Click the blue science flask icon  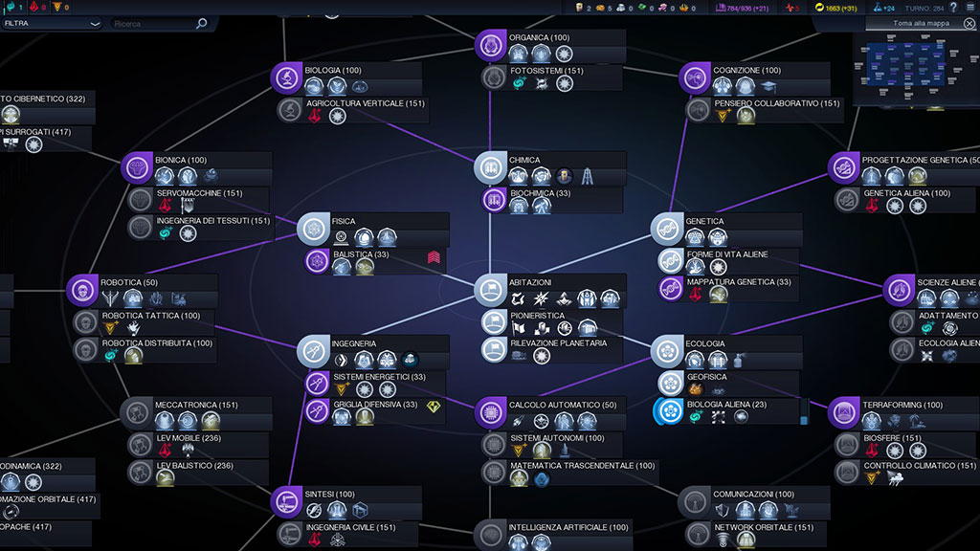877,8
